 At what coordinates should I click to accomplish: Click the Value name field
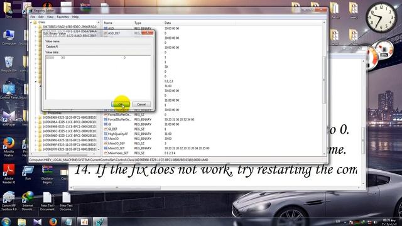tap(98, 46)
